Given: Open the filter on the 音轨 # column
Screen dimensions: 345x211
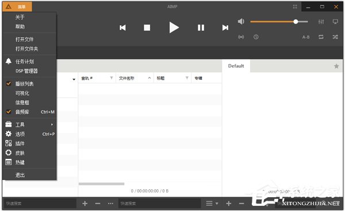Looking at the screenshot, I should point(112,78).
